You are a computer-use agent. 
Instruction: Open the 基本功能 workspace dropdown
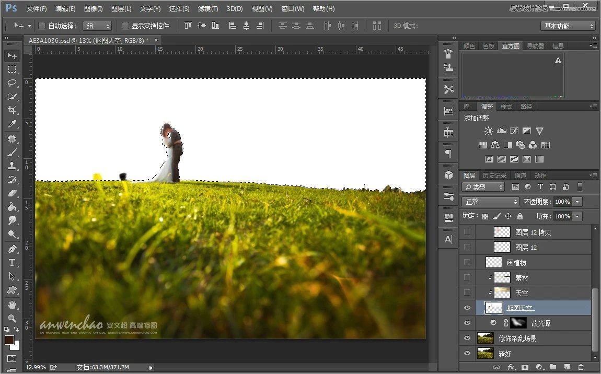click(568, 26)
